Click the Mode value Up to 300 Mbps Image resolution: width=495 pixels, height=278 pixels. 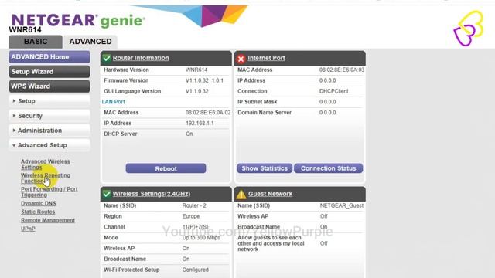coord(201,238)
